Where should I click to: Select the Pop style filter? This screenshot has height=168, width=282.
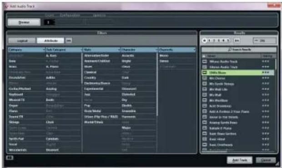[x=87, y=105]
